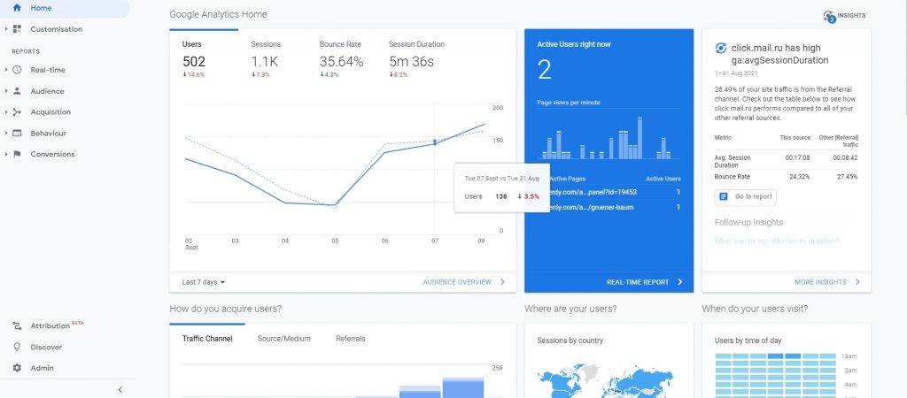
Task: Select the Source/Medium tab
Action: click(x=284, y=339)
